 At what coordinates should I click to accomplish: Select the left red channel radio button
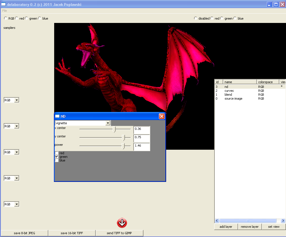click(x=17, y=18)
